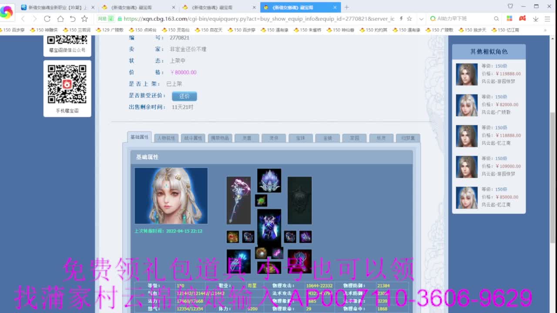Screen dimensions: 557x313
Task: Click the browser back arrow
Action: coord(23,19)
